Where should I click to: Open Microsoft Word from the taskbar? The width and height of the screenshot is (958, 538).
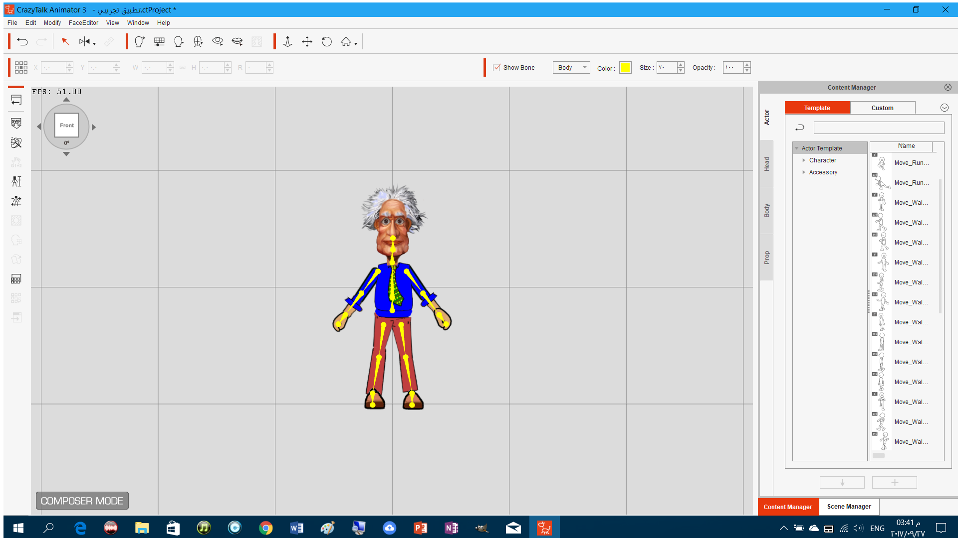click(x=297, y=528)
